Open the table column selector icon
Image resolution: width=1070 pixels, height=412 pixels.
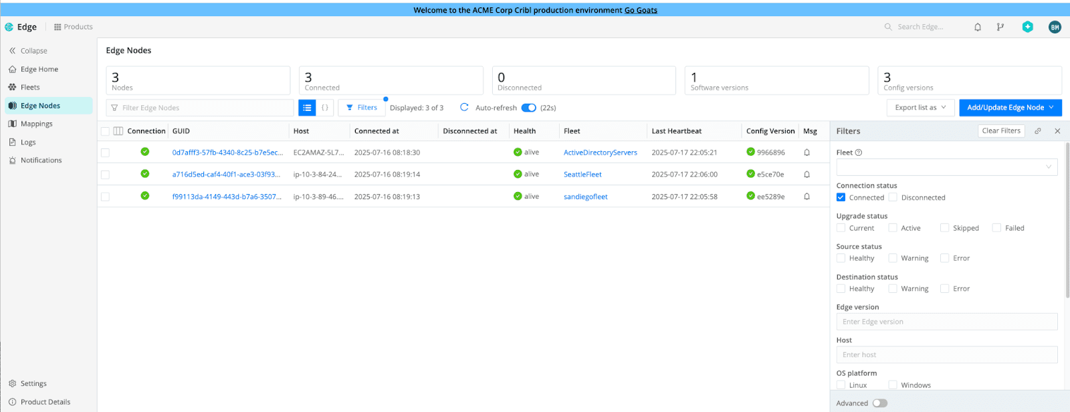pyautogui.click(x=118, y=131)
